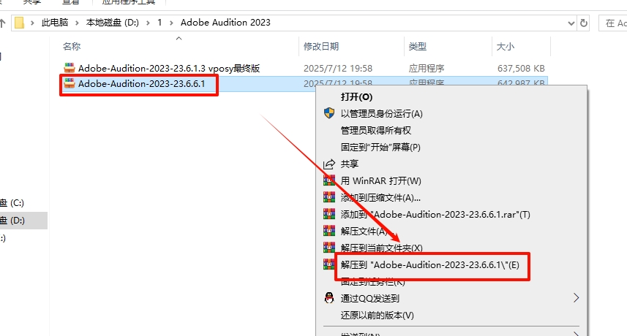Click WinRAR icon next to 用 WinRAR 打开
The height and width of the screenshot is (336, 627).
coord(329,180)
